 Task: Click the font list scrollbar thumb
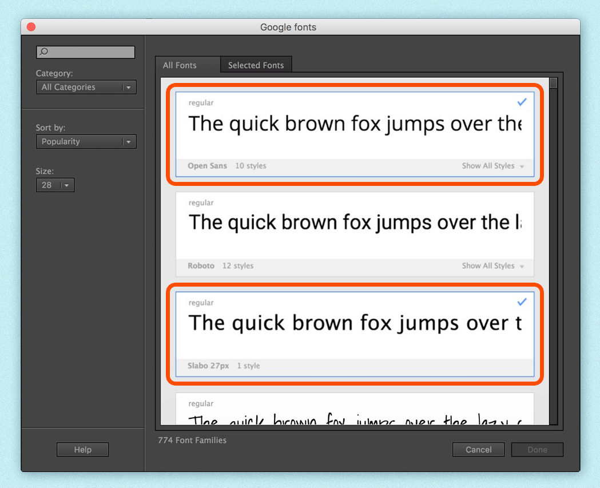point(553,83)
